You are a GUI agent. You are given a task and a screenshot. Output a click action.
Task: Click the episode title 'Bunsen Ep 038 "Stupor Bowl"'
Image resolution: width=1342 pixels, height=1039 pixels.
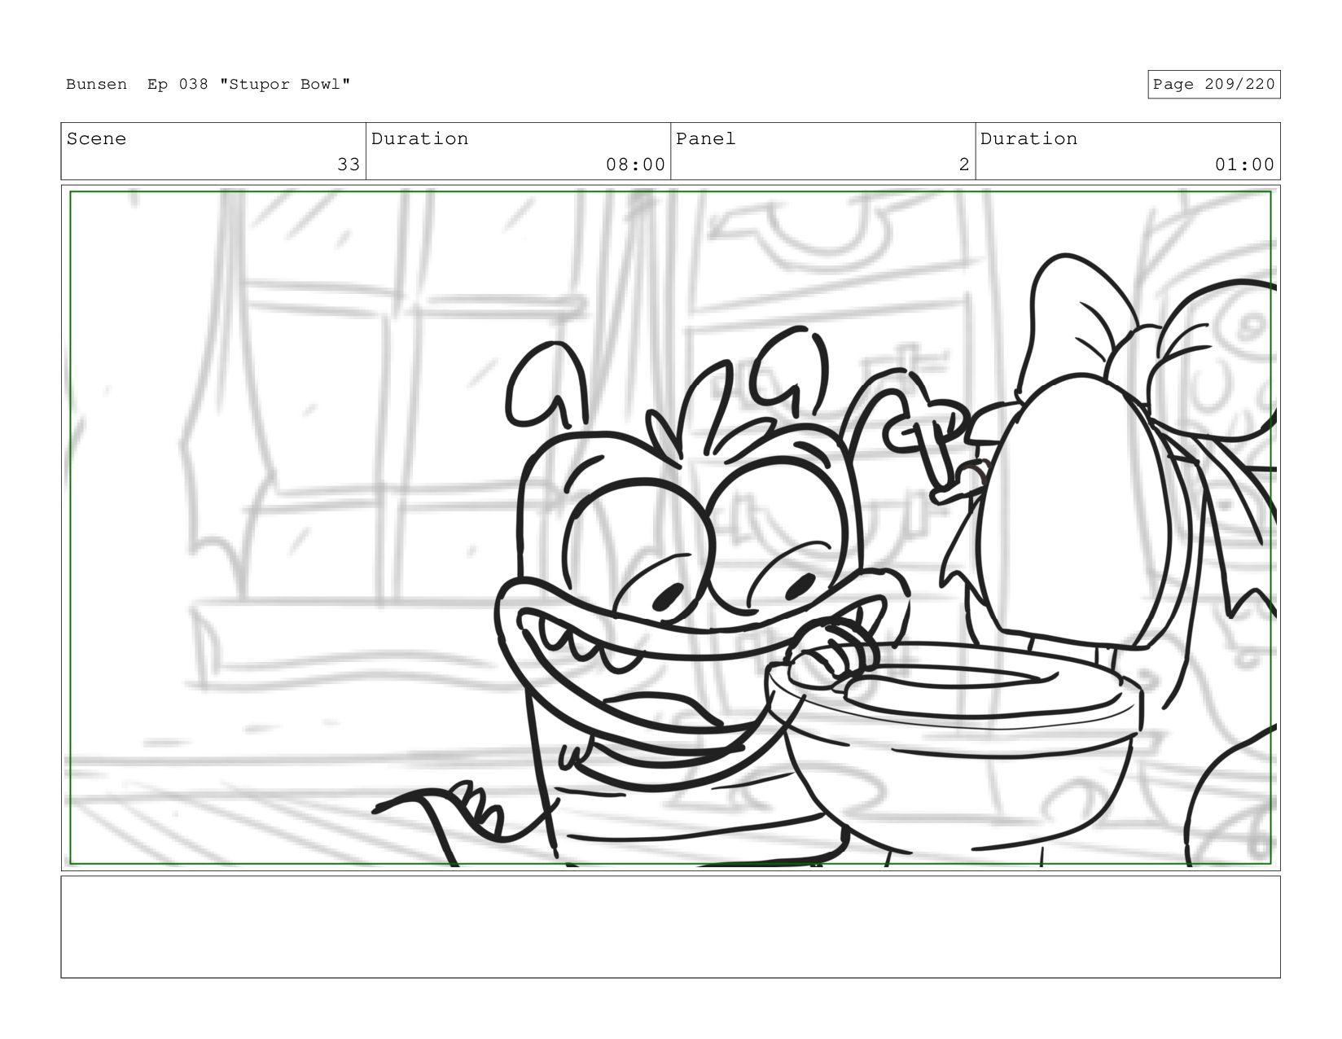point(208,85)
